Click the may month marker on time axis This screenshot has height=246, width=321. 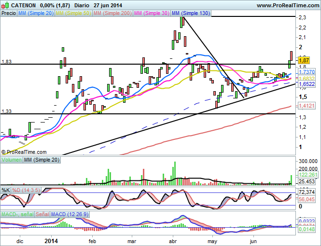click(212, 242)
